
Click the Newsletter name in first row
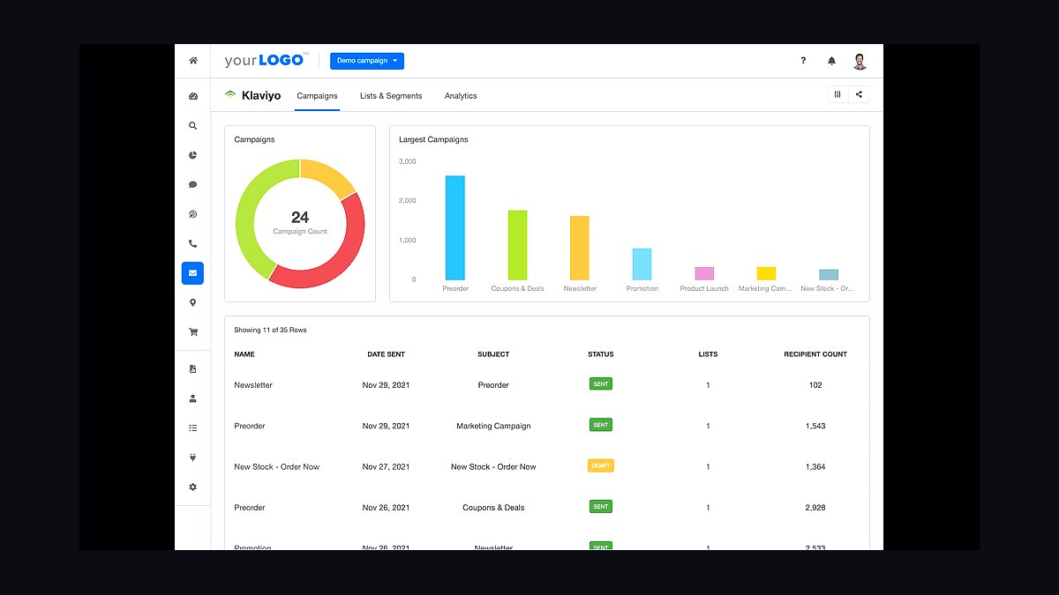coord(253,385)
